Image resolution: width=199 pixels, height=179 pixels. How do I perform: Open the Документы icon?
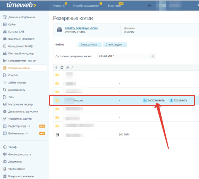(5, 162)
